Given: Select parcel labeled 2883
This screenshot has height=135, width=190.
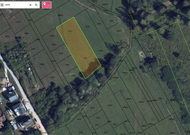Looking at the screenshot, I should pos(33,87).
